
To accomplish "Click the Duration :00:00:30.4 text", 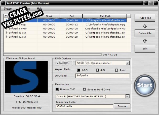I will (27, 96).
